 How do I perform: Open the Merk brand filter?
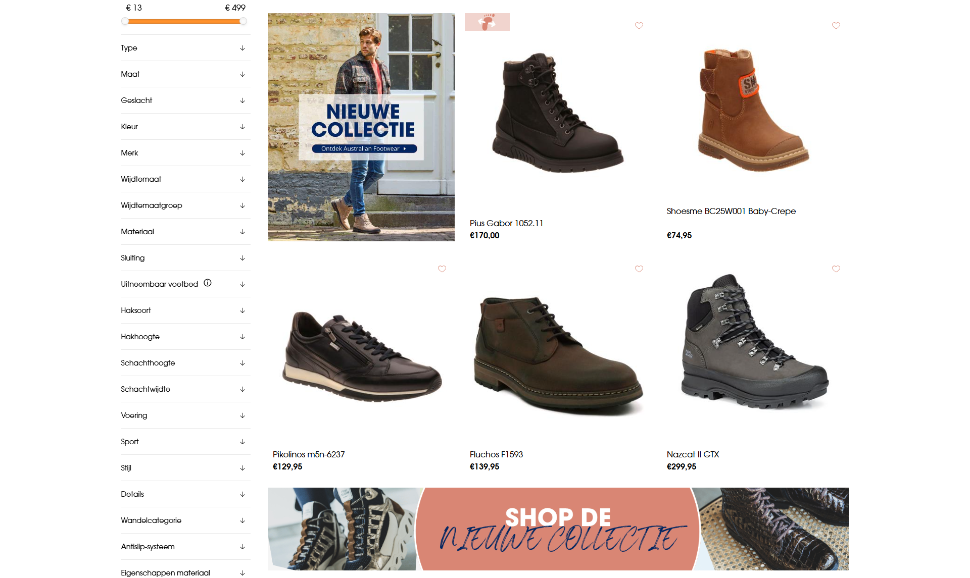tap(185, 153)
